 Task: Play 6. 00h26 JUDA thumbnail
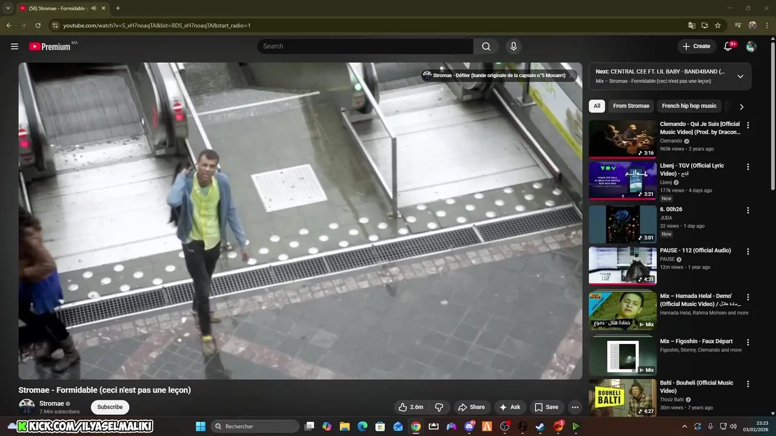pos(623,224)
